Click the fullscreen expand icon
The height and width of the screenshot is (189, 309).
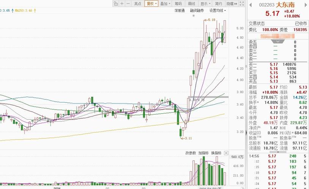[241, 3]
